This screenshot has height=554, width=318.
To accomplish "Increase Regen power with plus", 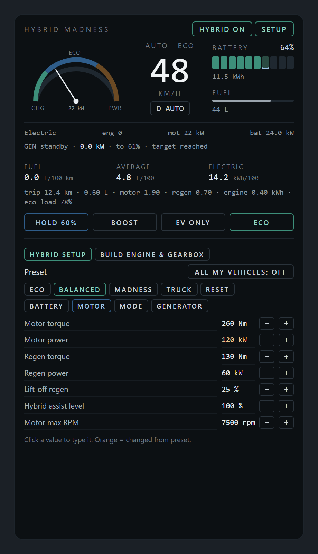I will [x=286, y=373].
